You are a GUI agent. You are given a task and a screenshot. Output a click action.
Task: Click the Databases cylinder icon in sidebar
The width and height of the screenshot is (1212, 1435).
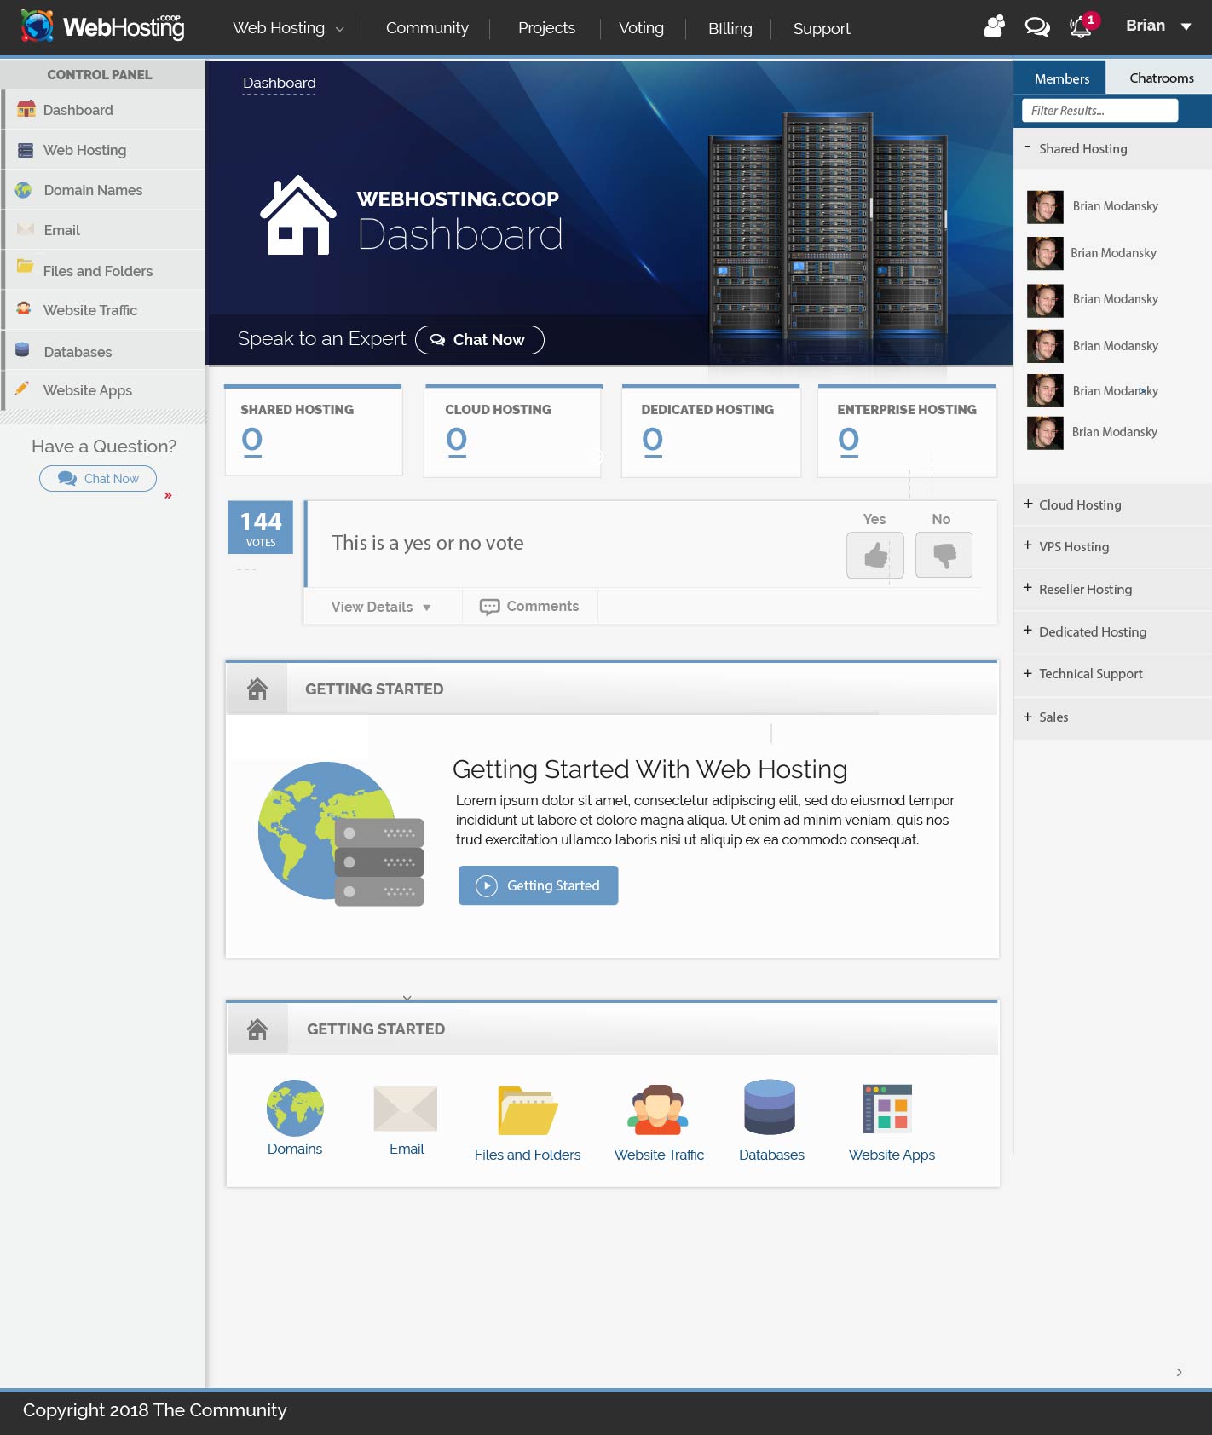pos(23,350)
